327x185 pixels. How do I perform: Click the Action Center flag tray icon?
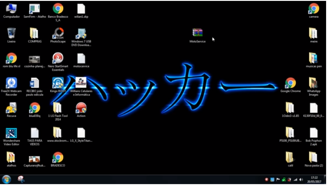(278, 180)
